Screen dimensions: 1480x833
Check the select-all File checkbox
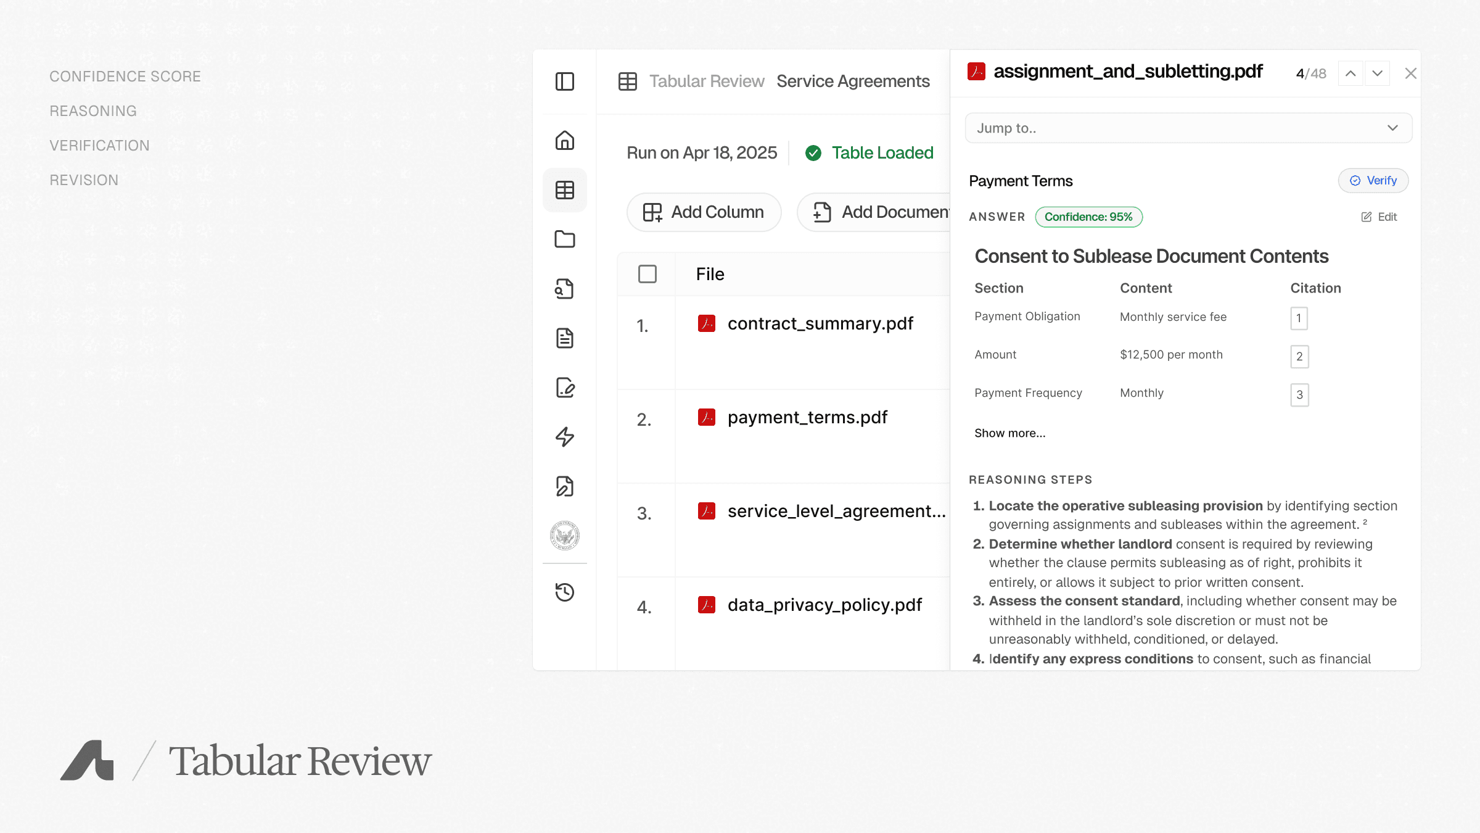(647, 274)
